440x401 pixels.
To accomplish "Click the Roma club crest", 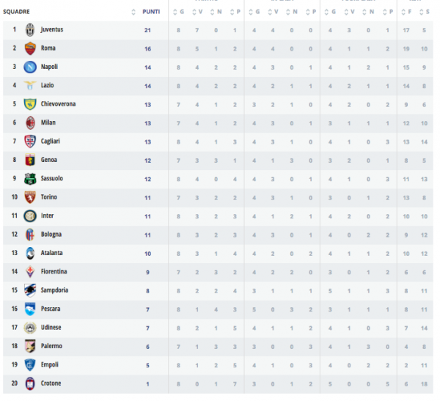I will 30,48.
